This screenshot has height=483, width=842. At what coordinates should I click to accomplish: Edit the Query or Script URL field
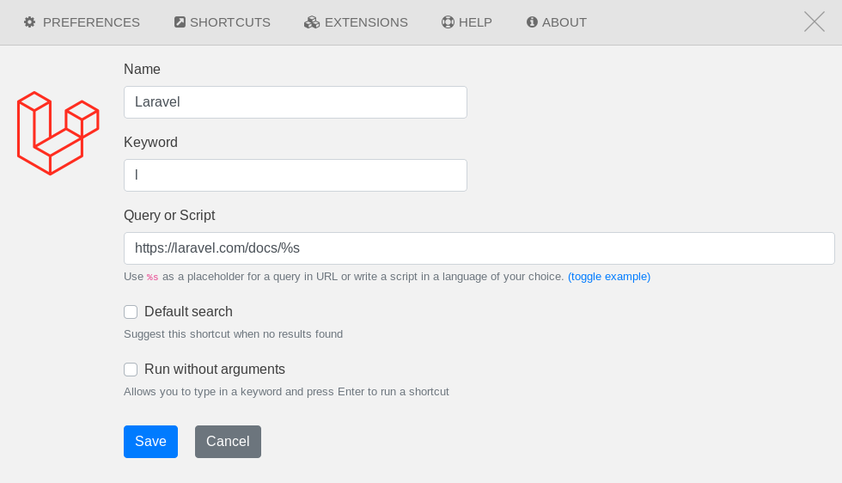tap(479, 248)
